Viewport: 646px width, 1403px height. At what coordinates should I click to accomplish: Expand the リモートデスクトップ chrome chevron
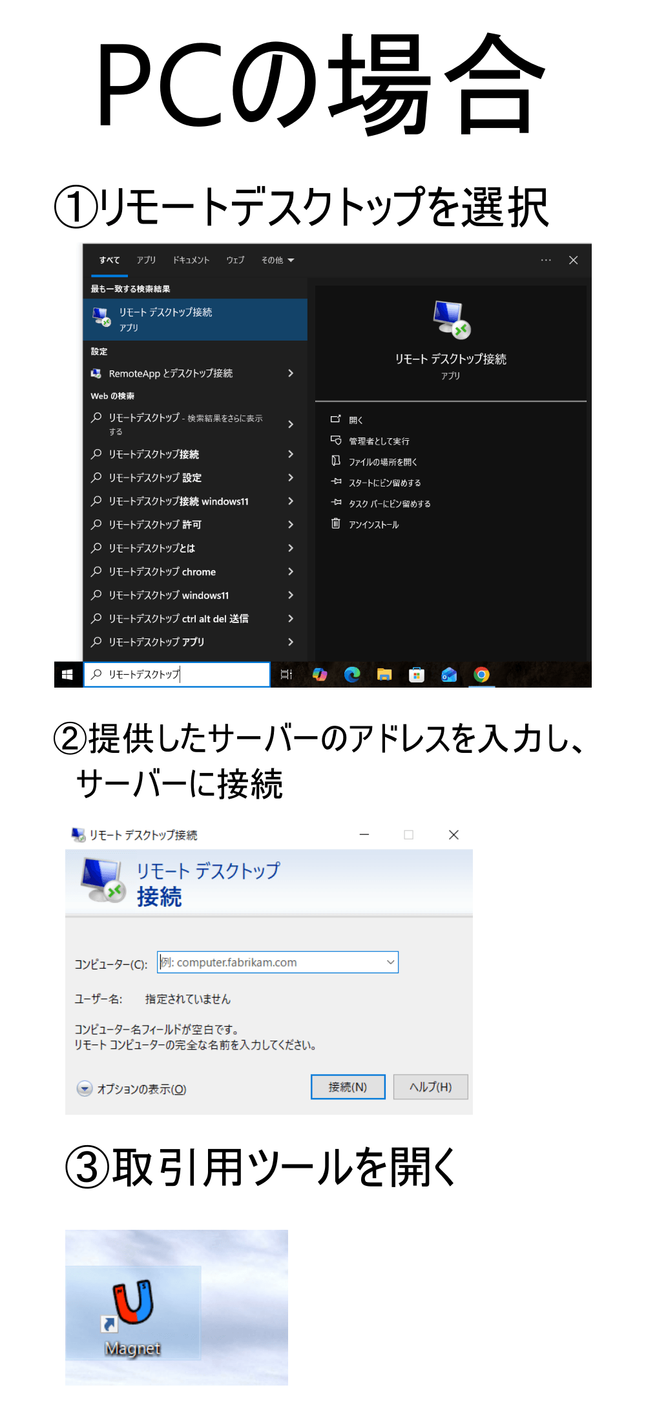coord(291,571)
